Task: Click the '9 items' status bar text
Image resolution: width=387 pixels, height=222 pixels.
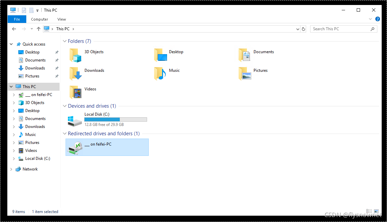Action: (19, 212)
